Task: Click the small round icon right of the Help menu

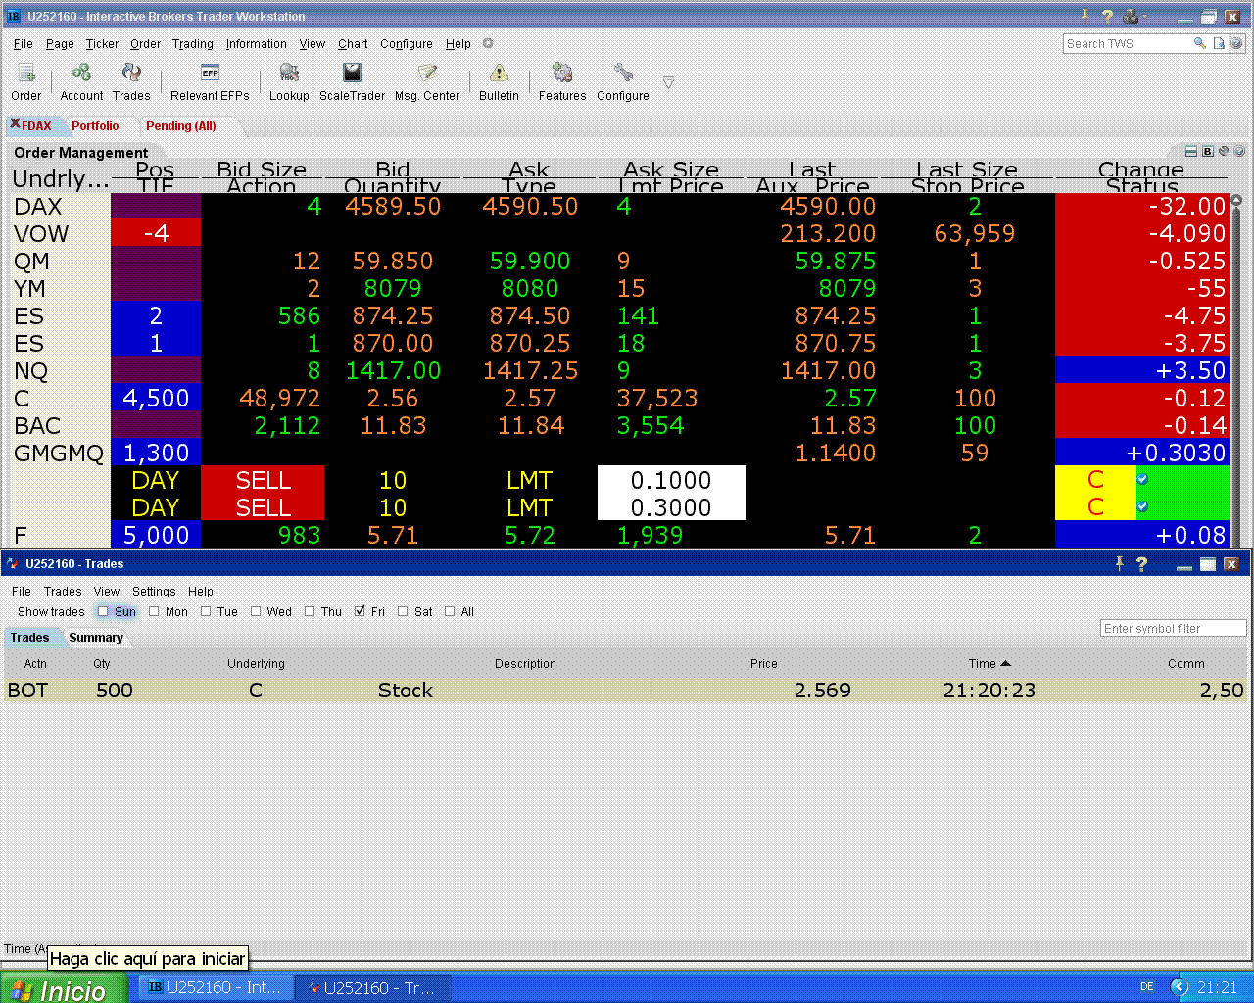Action: [x=488, y=43]
